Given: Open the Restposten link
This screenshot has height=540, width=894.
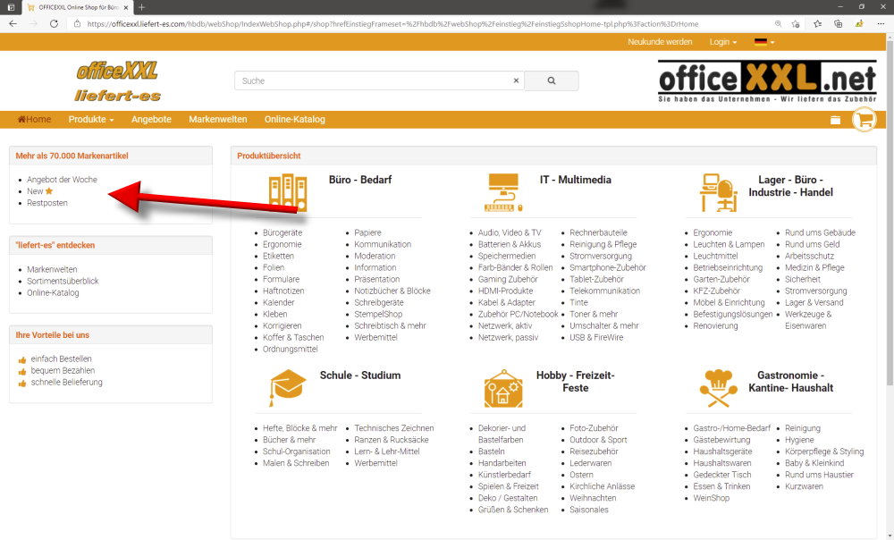Looking at the screenshot, I should (47, 203).
